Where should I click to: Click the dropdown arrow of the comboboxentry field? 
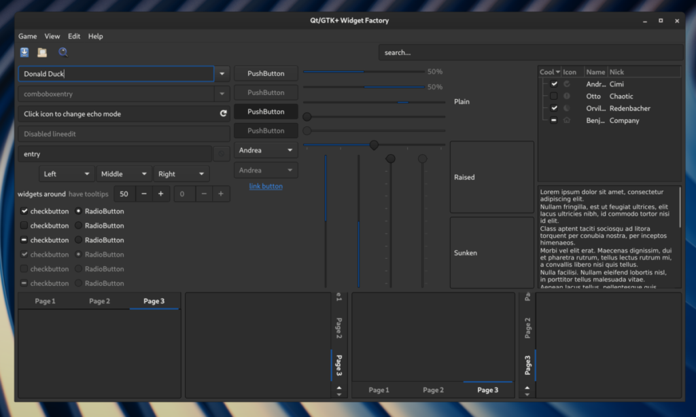point(222,94)
